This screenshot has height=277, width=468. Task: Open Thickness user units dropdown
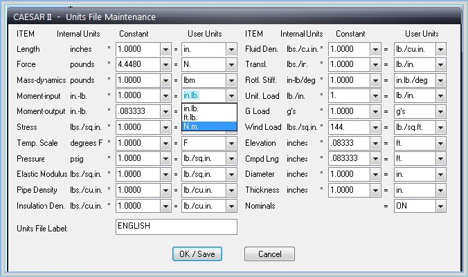pos(441,191)
